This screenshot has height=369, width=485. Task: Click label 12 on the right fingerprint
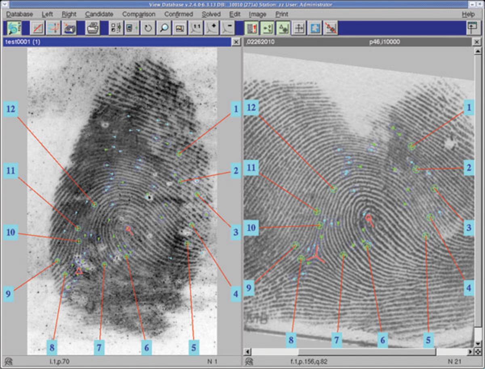[253, 107]
